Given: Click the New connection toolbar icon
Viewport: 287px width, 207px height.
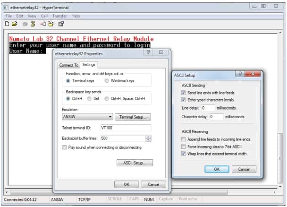Looking at the screenshot, I should coord(7,23).
